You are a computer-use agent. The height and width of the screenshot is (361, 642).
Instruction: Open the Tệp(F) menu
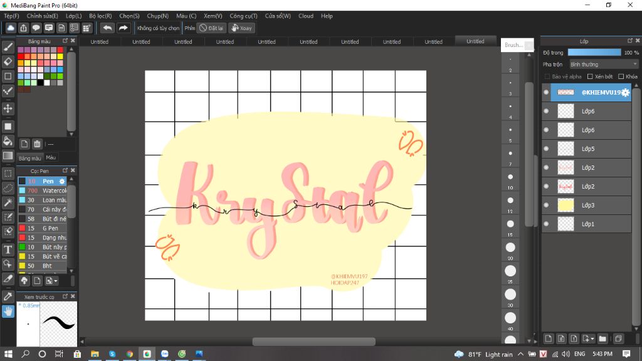pos(11,16)
